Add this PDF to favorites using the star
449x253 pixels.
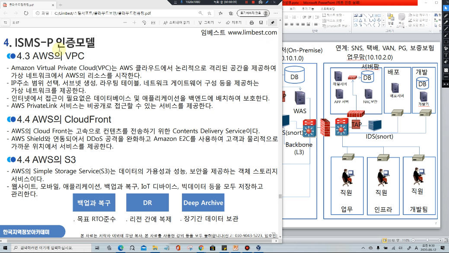click(209, 13)
